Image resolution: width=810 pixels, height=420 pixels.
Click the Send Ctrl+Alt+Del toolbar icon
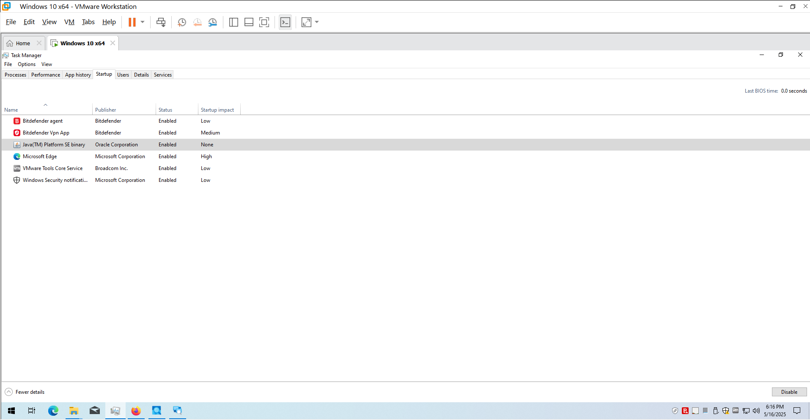click(161, 22)
